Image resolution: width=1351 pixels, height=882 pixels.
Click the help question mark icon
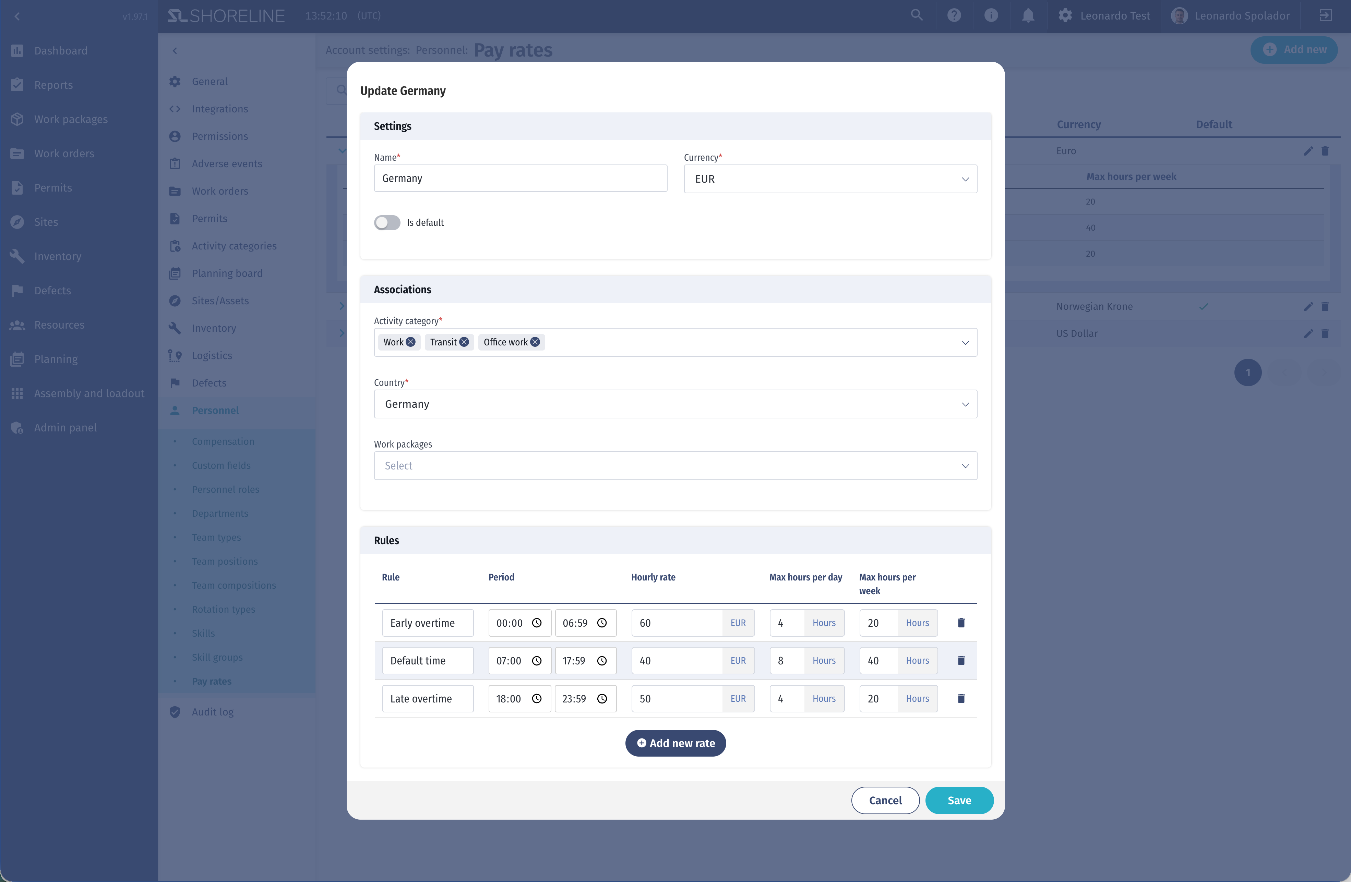coord(954,16)
